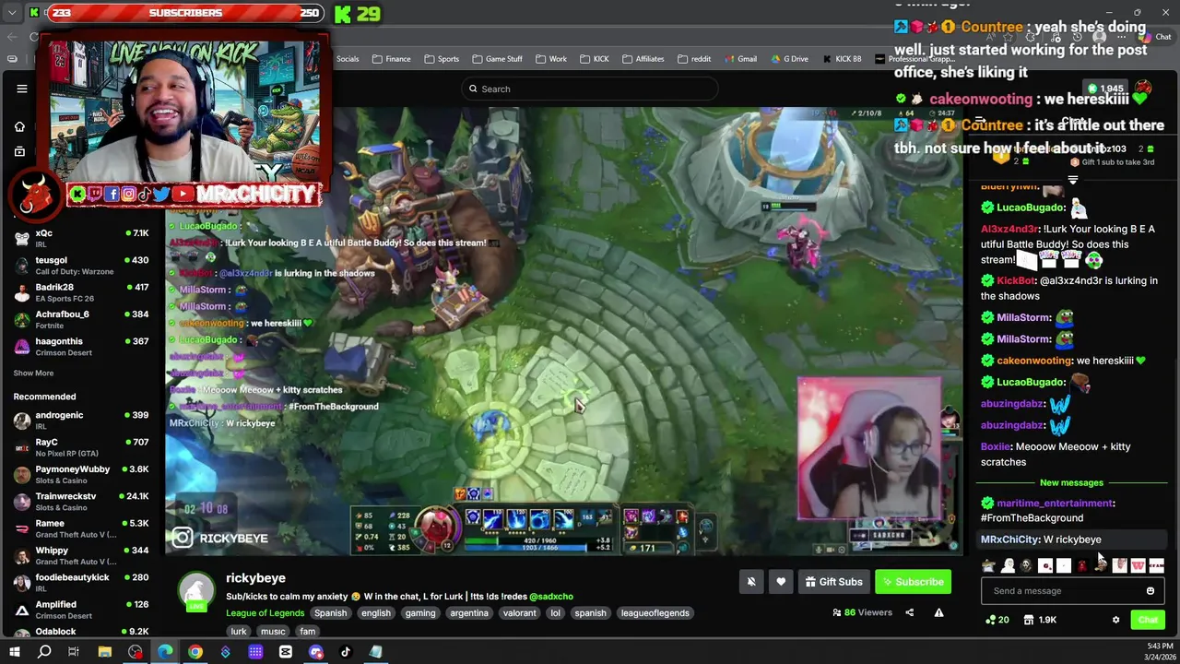Open the emoji picker in message box
Viewport: 1180px width, 664px height.
[1150, 591]
